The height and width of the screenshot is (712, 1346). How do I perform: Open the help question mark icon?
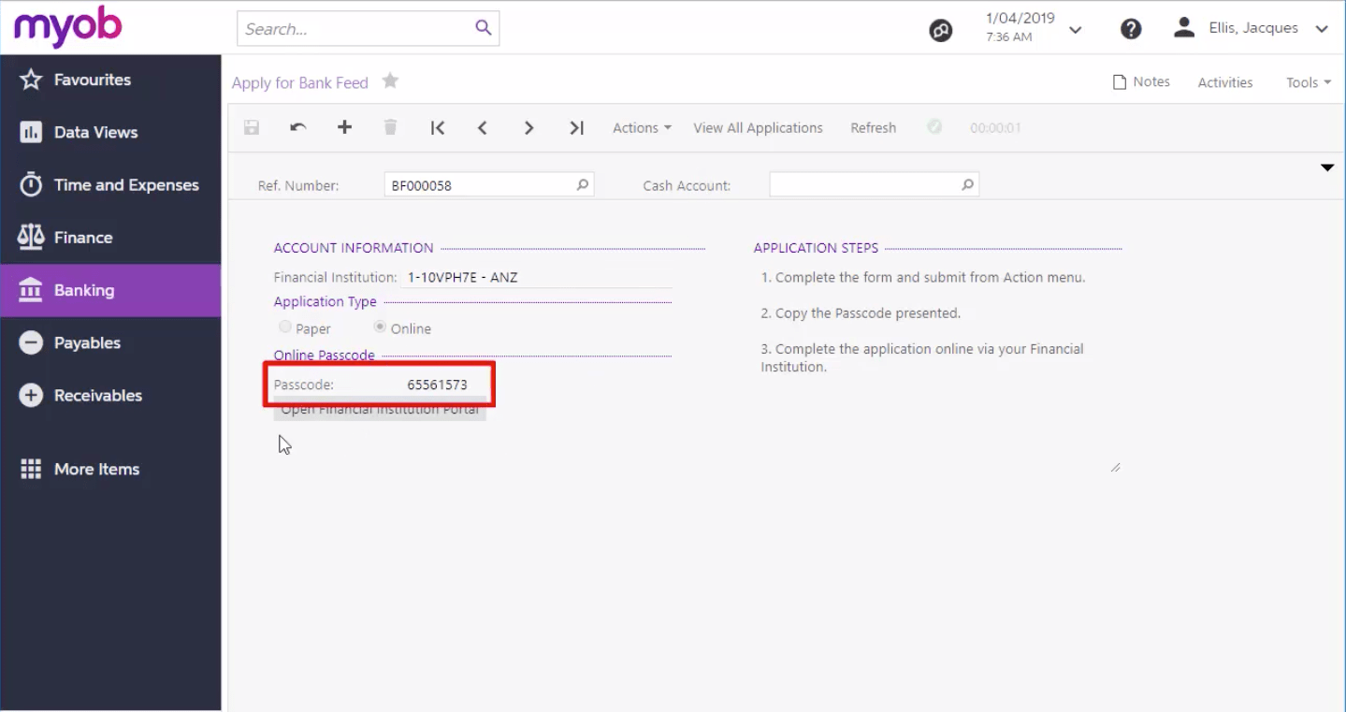click(x=1131, y=29)
